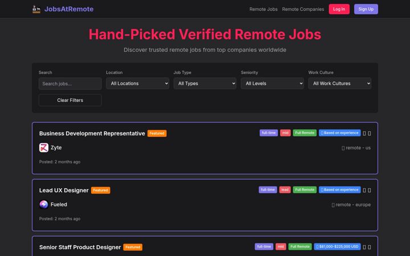Click the last action icon on Business Development Representative card
This screenshot has width=410, height=256.
pyautogui.click(x=369, y=133)
